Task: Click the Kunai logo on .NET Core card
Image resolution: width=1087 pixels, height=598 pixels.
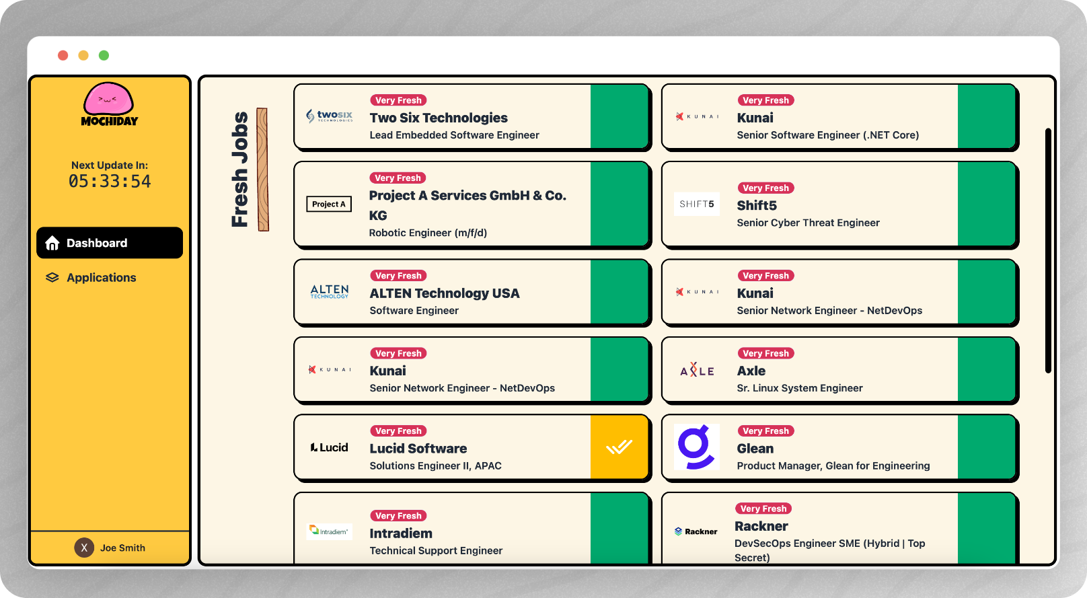Action: [x=697, y=116]
